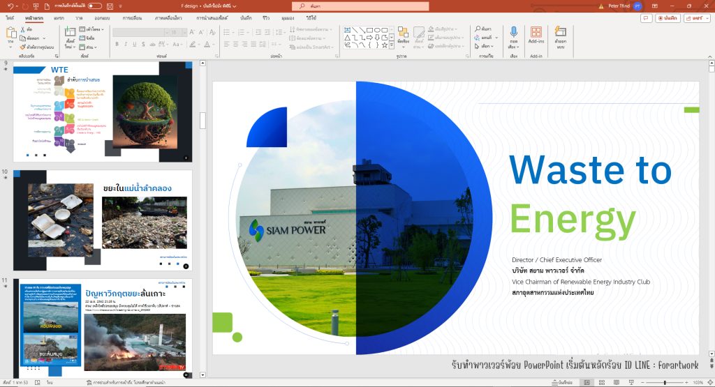The image size is (715, 387).
Task: Toggle text Shadow (S) formatting
Action: click(x=143, y=44)
